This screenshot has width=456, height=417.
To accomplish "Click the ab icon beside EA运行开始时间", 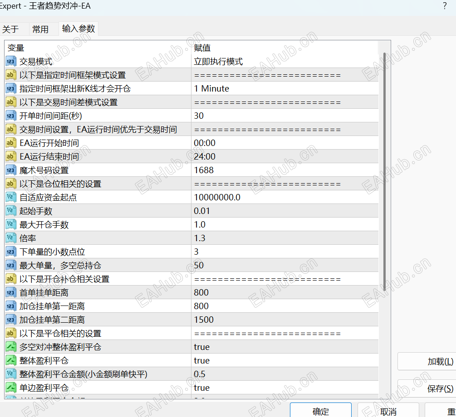I will (x=10, y=143).
